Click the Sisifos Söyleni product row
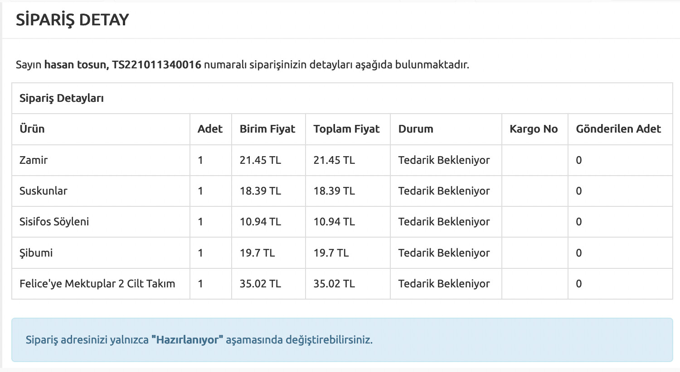Viewport: 680px width, 372px height. (x=54, y=222)
